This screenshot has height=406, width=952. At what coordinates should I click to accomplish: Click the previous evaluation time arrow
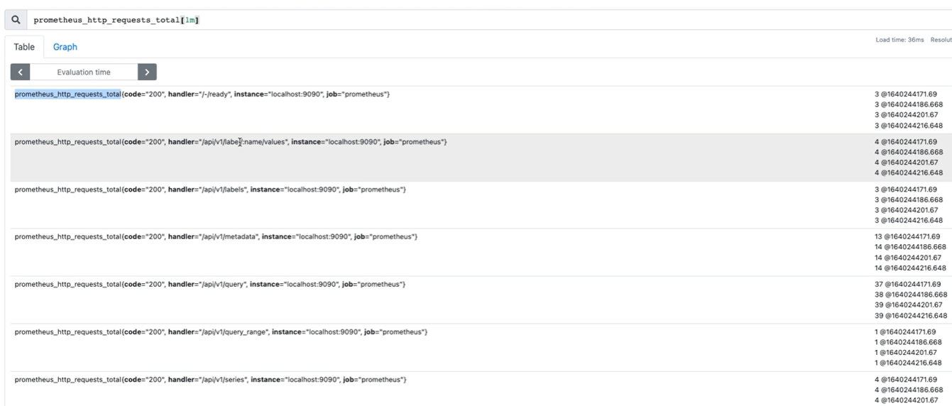20,72
